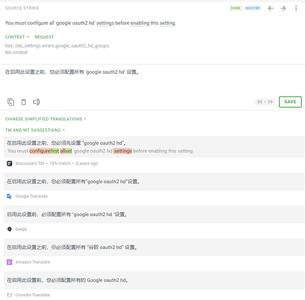Click the DeepL engine icon
Screen dimensions: 305x300
[10, 229]
